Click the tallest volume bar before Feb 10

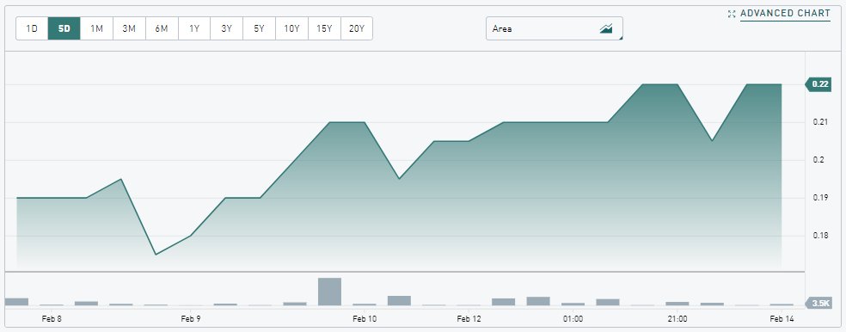click(x=329, y=292)
